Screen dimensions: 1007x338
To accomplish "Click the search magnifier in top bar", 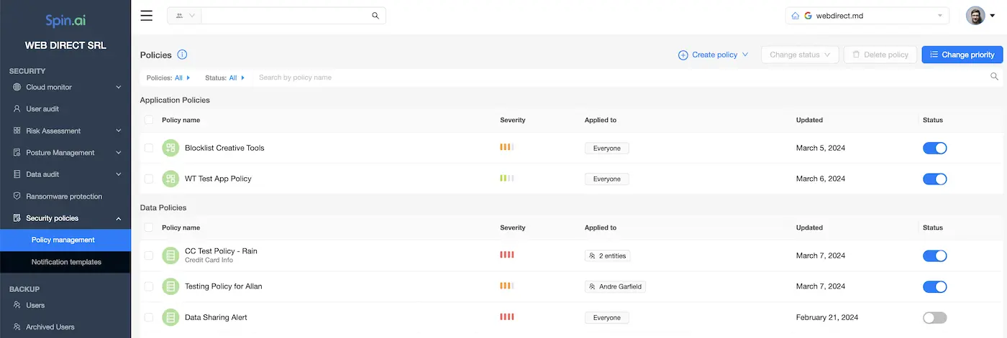I will 375,16.
